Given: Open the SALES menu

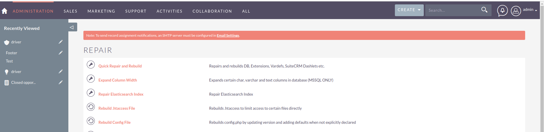Looking at the screenshot, I should [x=70, y=11].
